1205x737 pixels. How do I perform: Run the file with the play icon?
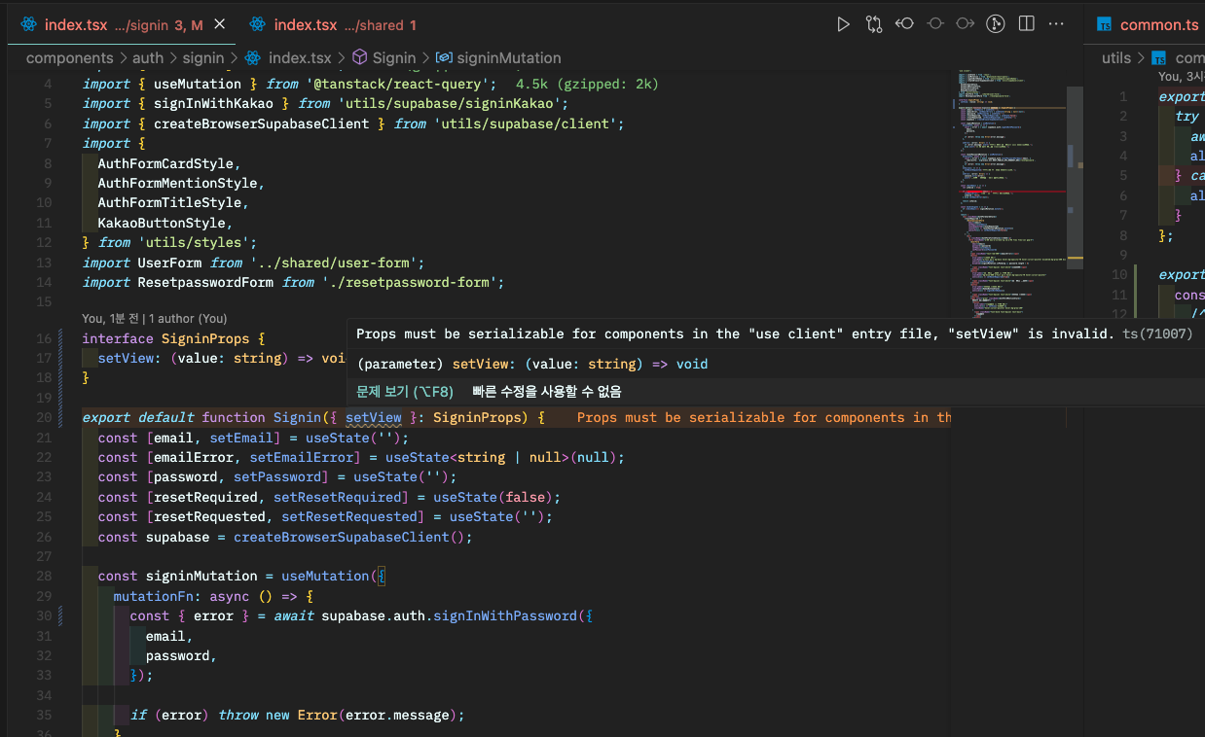pyautogui.click(x=843, y=24)
